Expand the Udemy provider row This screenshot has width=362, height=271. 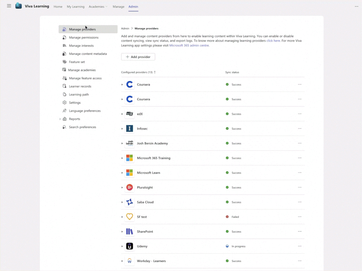(122, 246)
